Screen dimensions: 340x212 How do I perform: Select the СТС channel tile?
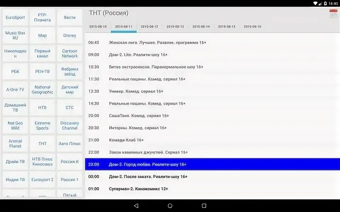[70, 107]
